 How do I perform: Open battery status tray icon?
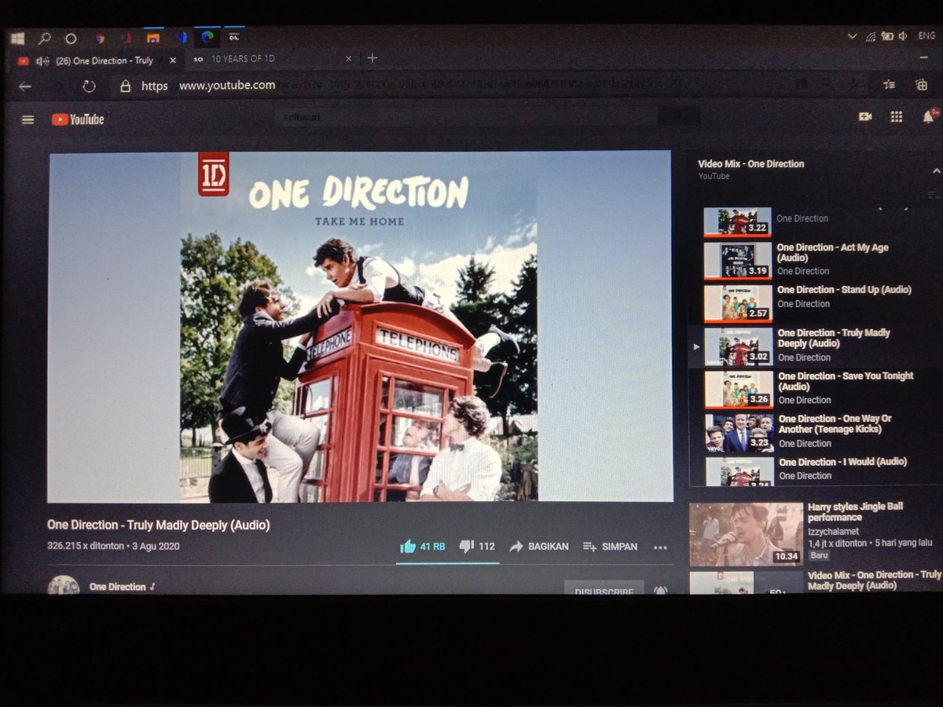click(887, 35)
